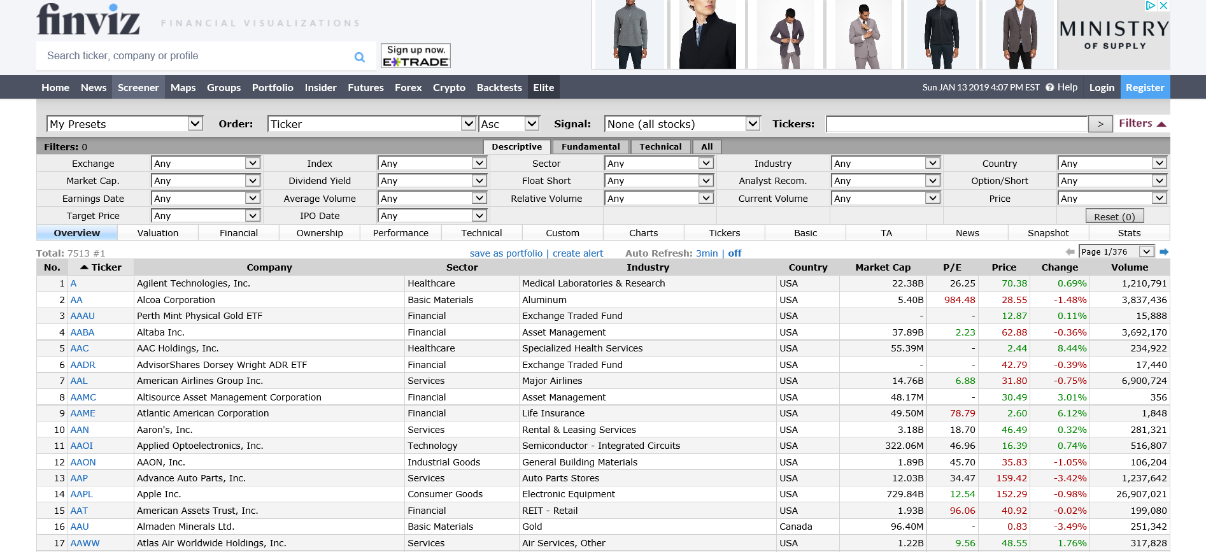
Task: Open Signal dropdown
Action: click(x=683, y=124)
